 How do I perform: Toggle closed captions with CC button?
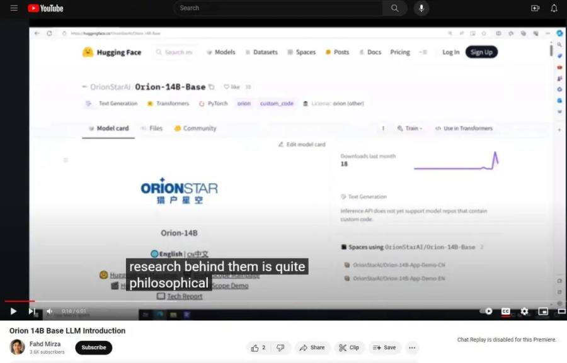[505, 311]
